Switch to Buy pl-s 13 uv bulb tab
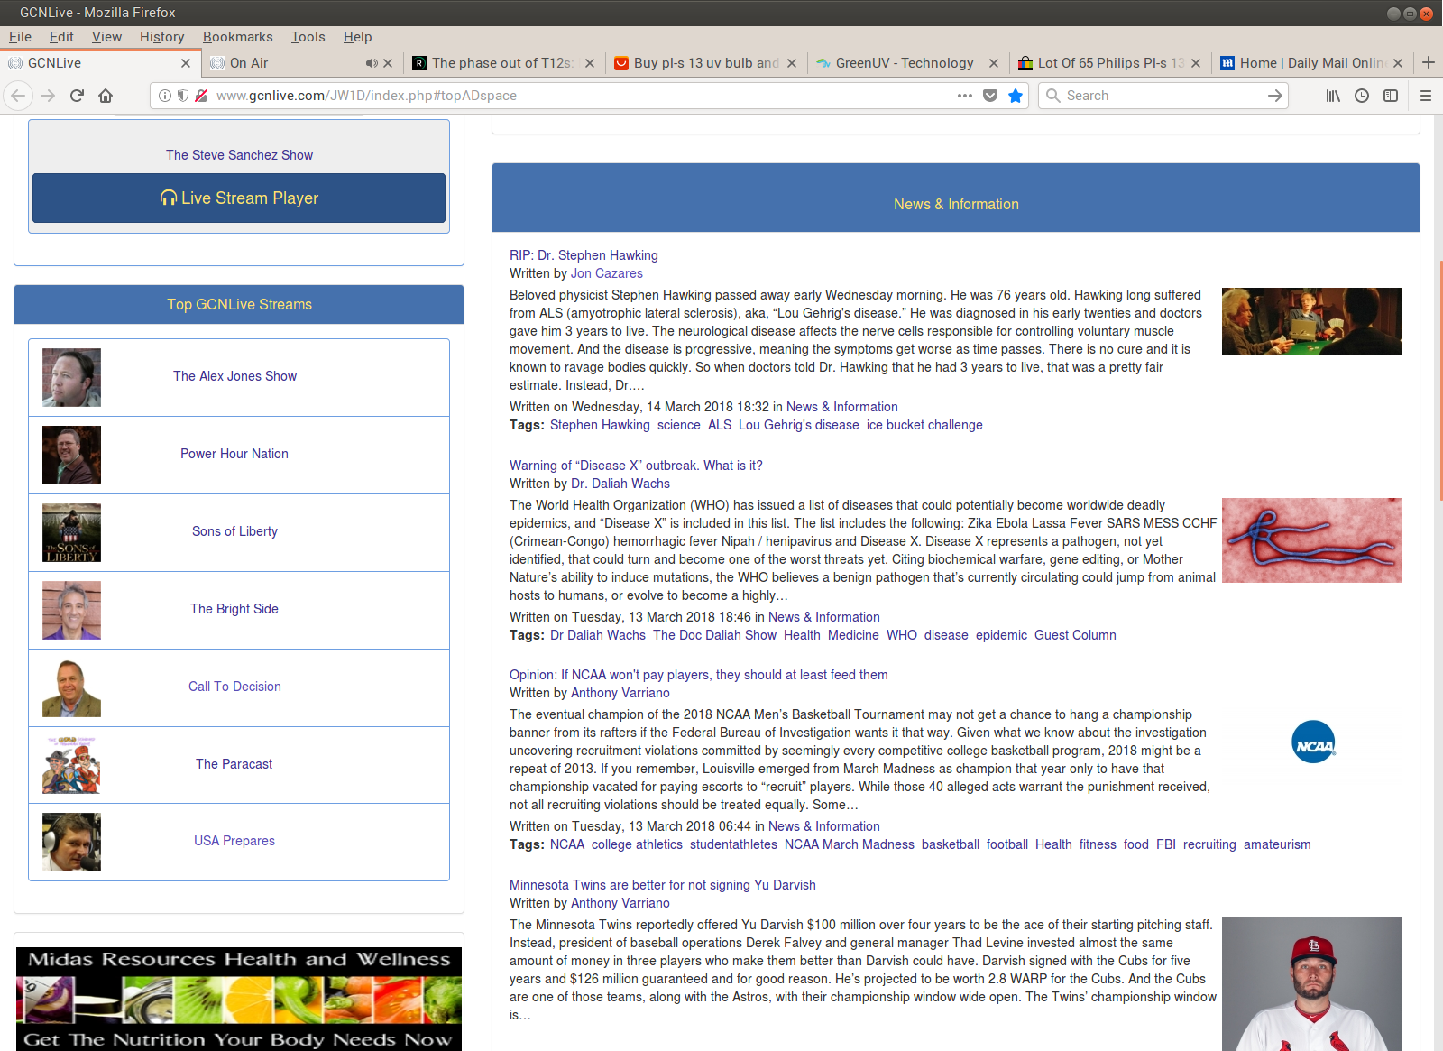The image size is (1443, 1051). tap(706, 63)
